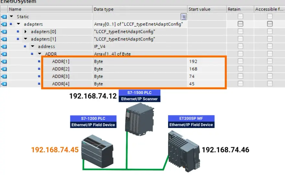The image size is (285, 175).
Task: Toggle Retain checkbox for Static row
Action: click(240, 17)
